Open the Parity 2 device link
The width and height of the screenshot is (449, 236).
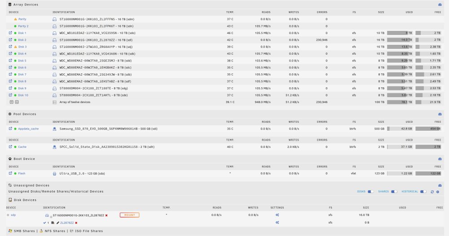(23, 26)
